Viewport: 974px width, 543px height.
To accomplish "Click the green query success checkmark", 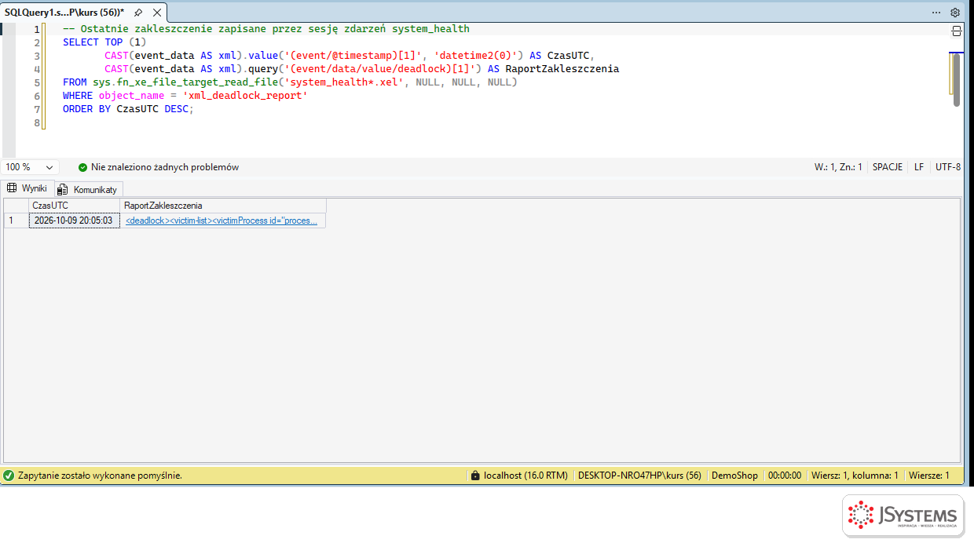I will tap(9, 476).
